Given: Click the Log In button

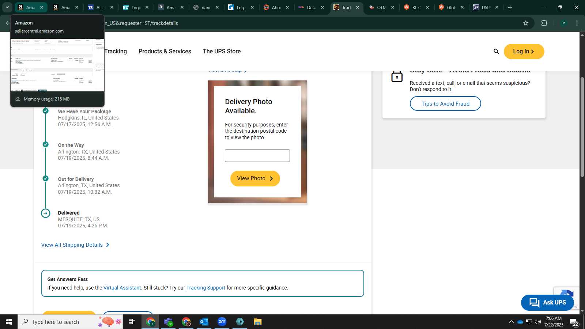Looking at the screenshot, I should [524, 52].
